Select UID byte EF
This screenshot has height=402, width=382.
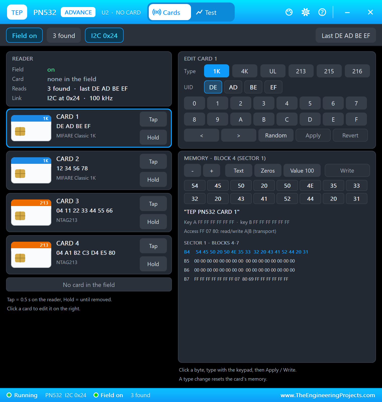point(273,87)
